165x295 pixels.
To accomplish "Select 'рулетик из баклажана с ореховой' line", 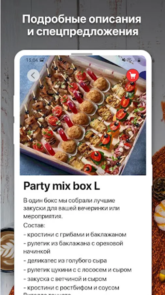I will (x=73, y=247).
